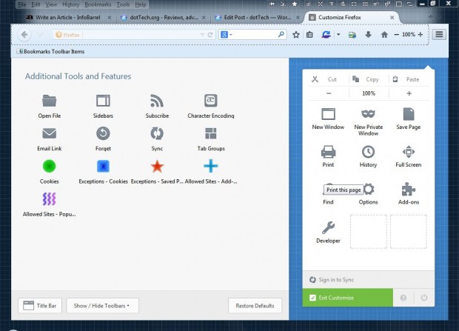Choose the Character Encoding icon
Screen dimensions: 459x331
pyautogui.click(x=211, y=101)
